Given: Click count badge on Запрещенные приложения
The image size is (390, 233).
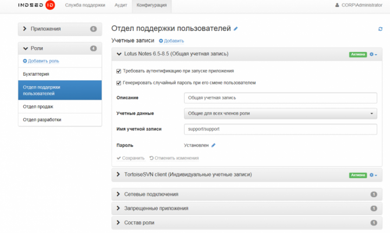Looking at the screenshot, I should [x=374, y=209].
